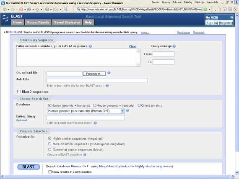Open help icon beside Procházet button

coord(109,73)
